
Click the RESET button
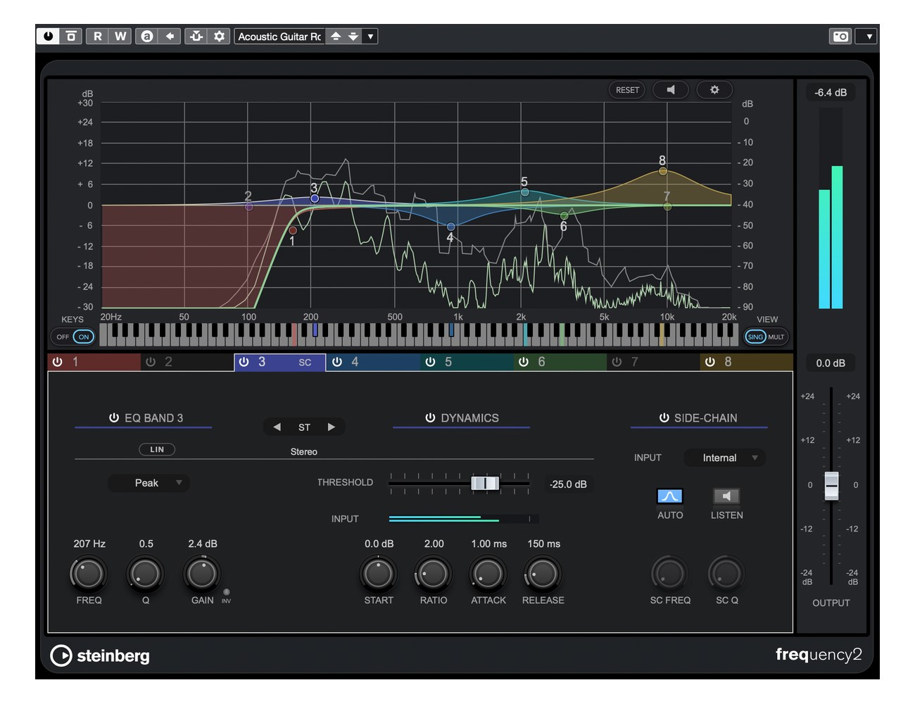[627, 90]
